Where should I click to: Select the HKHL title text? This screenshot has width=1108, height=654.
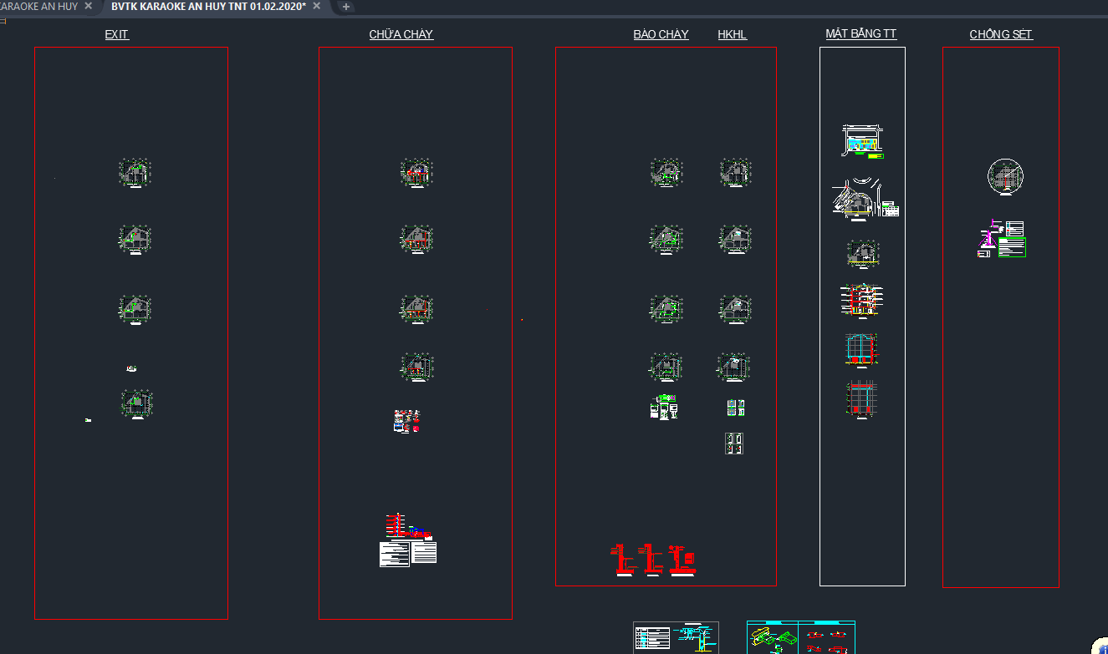pyautogui.click(x=733, y=34)
